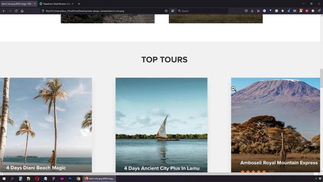Click the browser Search field
The height and width of the screenshot is (182, 323).
tap(202, 11)
